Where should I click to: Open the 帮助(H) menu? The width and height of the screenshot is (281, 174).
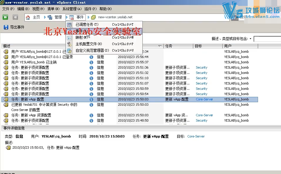click(x=106, y=9)
